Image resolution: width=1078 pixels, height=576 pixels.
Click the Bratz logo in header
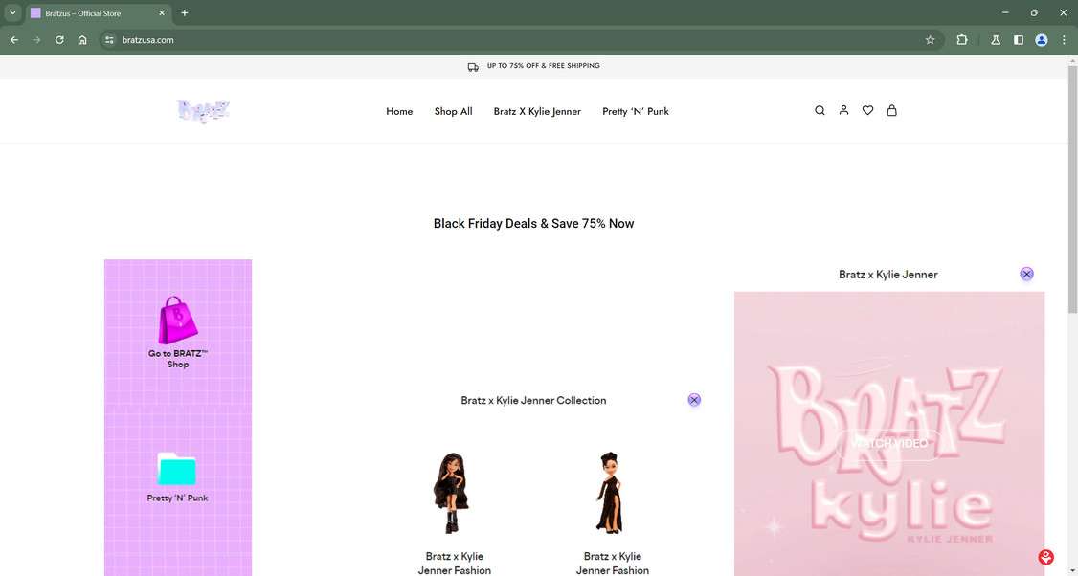tap(203, 111)
